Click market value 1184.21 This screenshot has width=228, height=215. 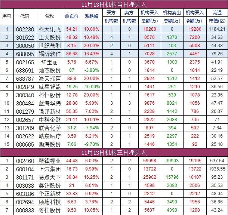tap(217, 29)
